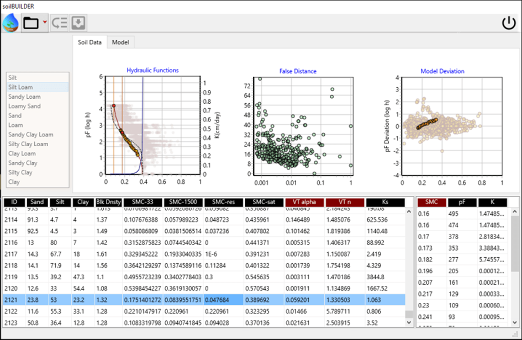Switch to the Model tab

(120, 42)
